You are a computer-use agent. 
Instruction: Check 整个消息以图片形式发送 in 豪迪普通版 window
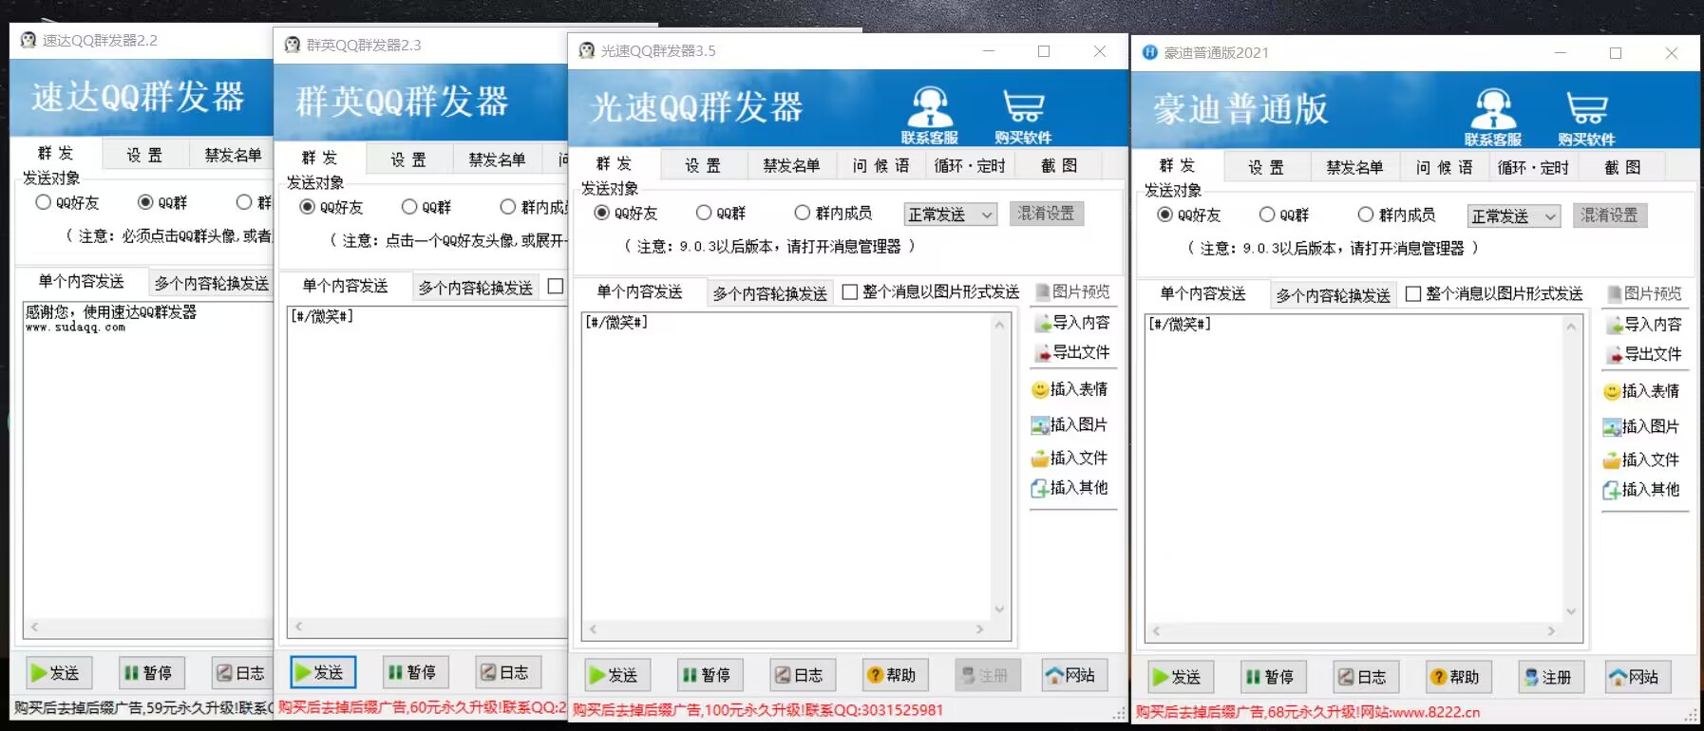pyautogui.click(x=1494, y=293)
